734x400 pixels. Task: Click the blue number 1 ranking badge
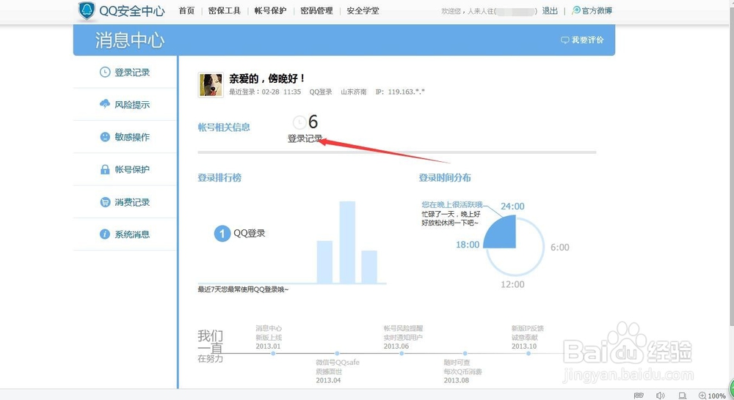coord(222,233)
